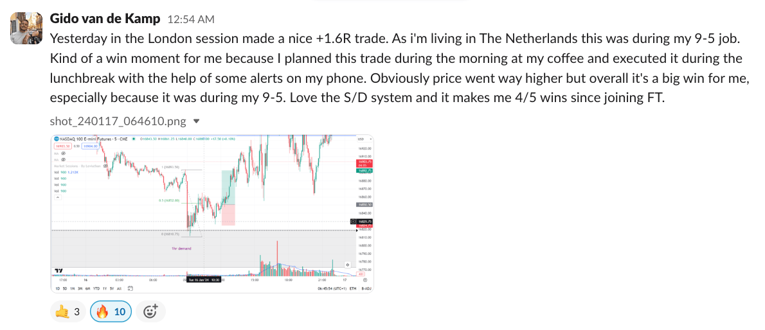This screenshot has height=330, width=765.
Task: Click the scroll-to-latest-bar arrow icon
Action: (347, 264)
